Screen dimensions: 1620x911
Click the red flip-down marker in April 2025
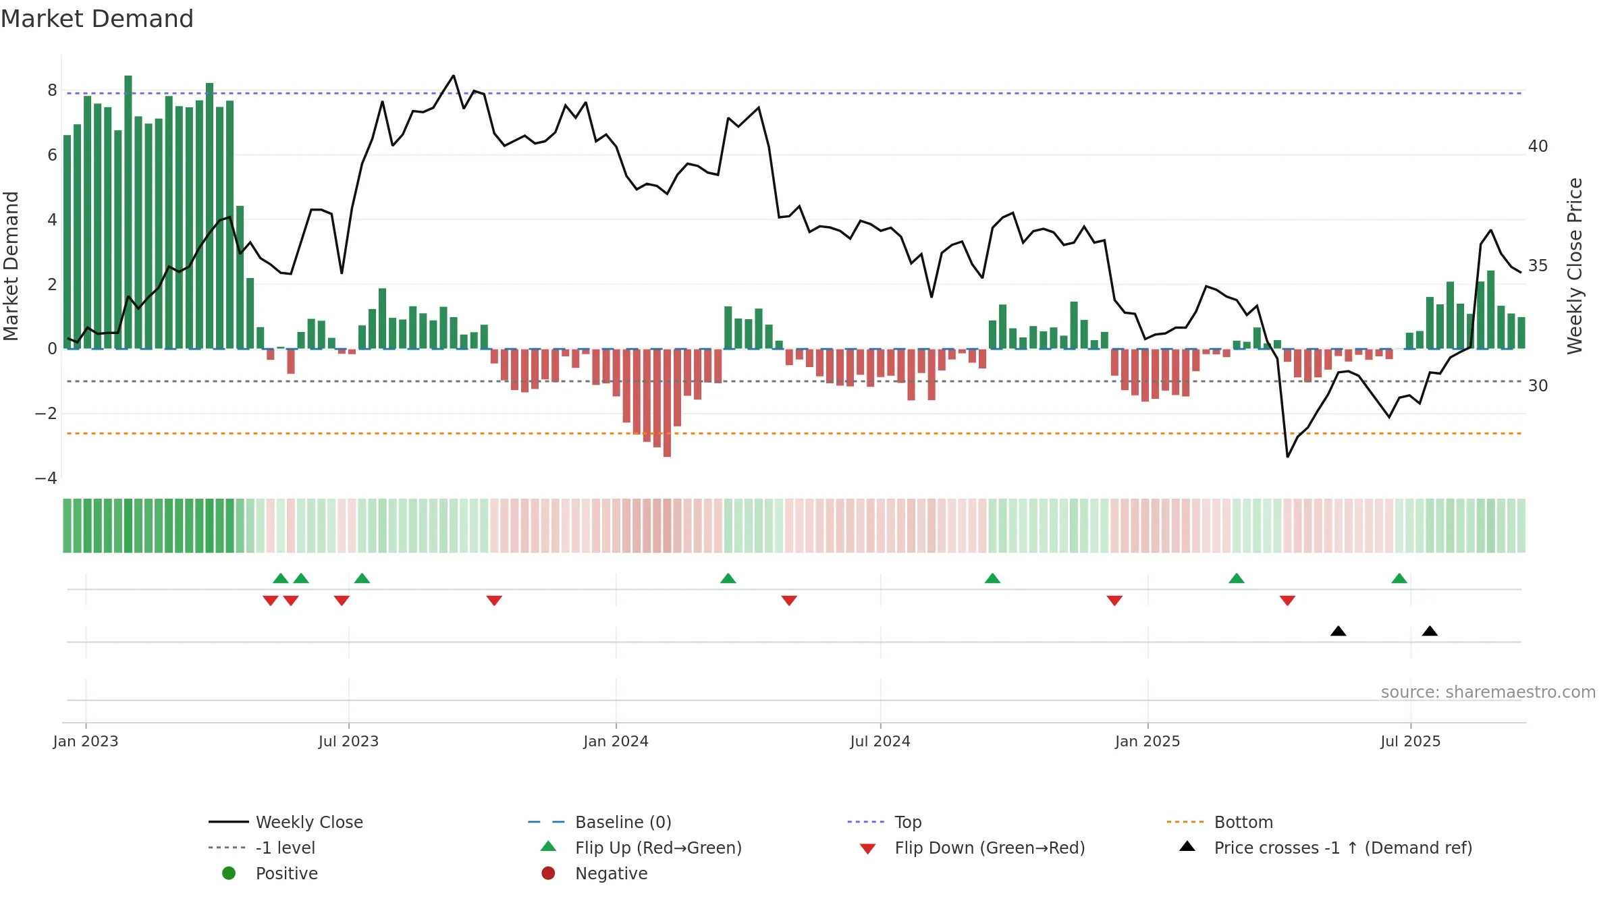pyautogui.click(x=1287, y=601)
